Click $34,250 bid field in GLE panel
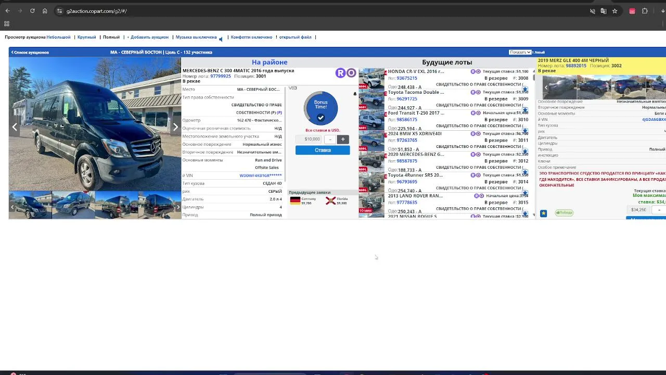This screenshot has height=375, width=666. tap(639, 210)
